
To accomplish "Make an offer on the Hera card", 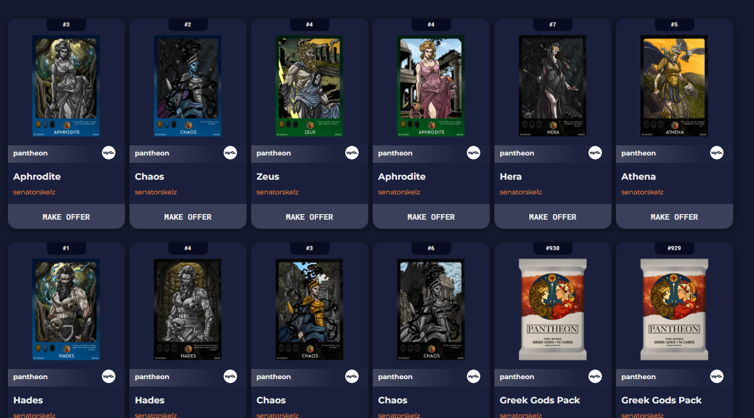I will (553, 216).
